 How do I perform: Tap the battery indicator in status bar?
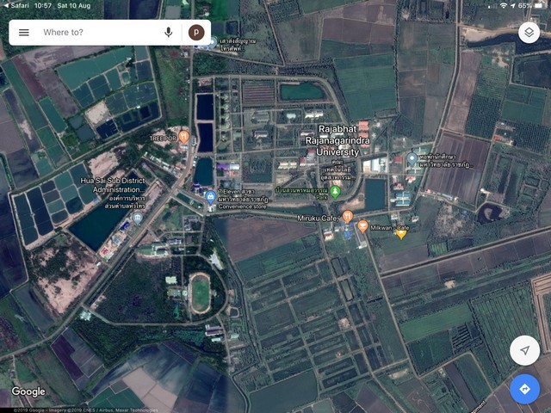539,6
